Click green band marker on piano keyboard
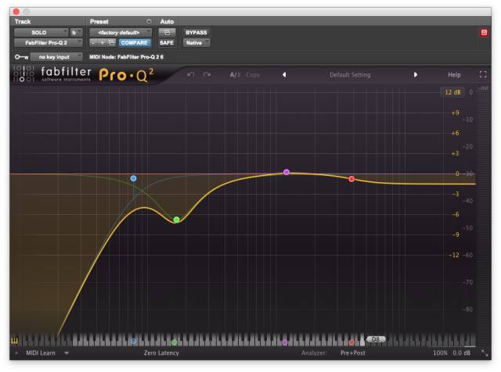The image size is (501, 372). (174, 342)
